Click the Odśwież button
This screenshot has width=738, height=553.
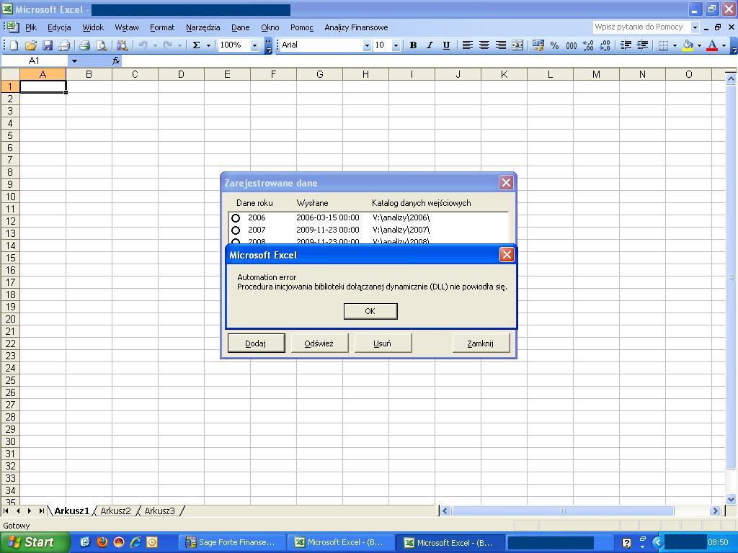tap(319, 343)
